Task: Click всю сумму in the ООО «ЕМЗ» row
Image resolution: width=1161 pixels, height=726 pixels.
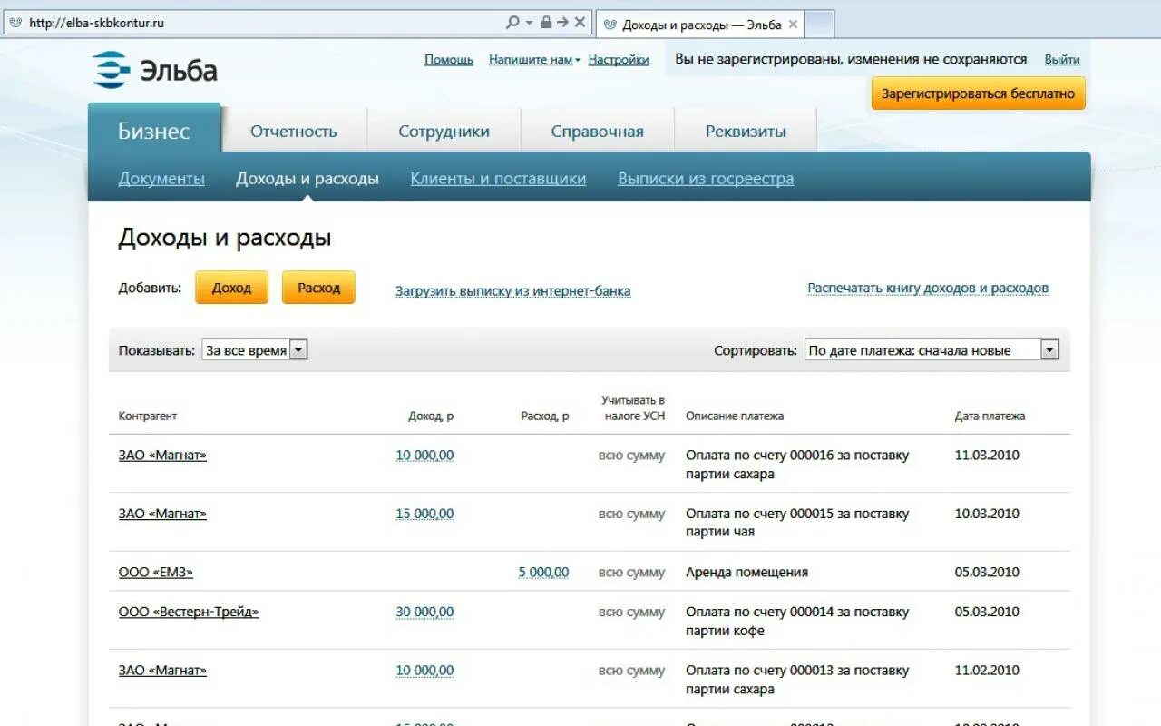Action: (x=632, y=573)
